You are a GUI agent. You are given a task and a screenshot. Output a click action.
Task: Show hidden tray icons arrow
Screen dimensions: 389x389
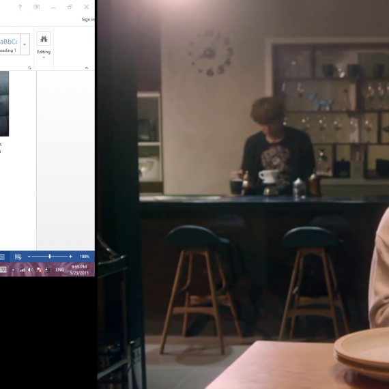(13, 270)
